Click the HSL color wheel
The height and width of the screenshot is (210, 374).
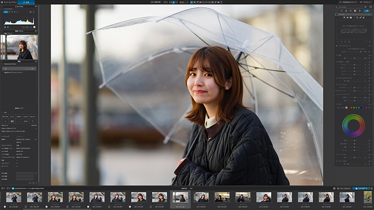point(353,126)
